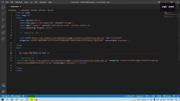Open the Terminal menu

coord(43,2)
